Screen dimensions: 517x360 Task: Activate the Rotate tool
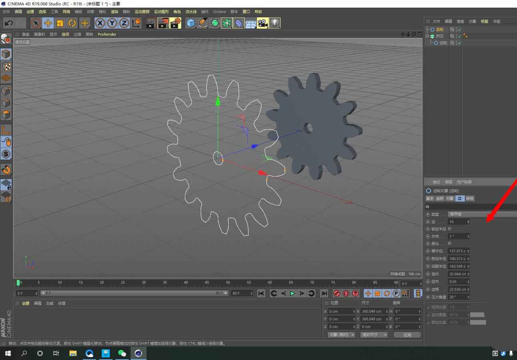(72, 23)
